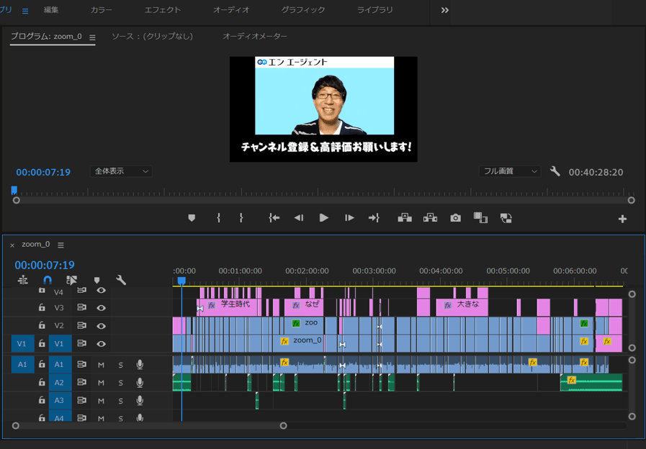Switch to the エフェクト workspace tab
The image size is (646, 449).
click(x=163, y=10)
